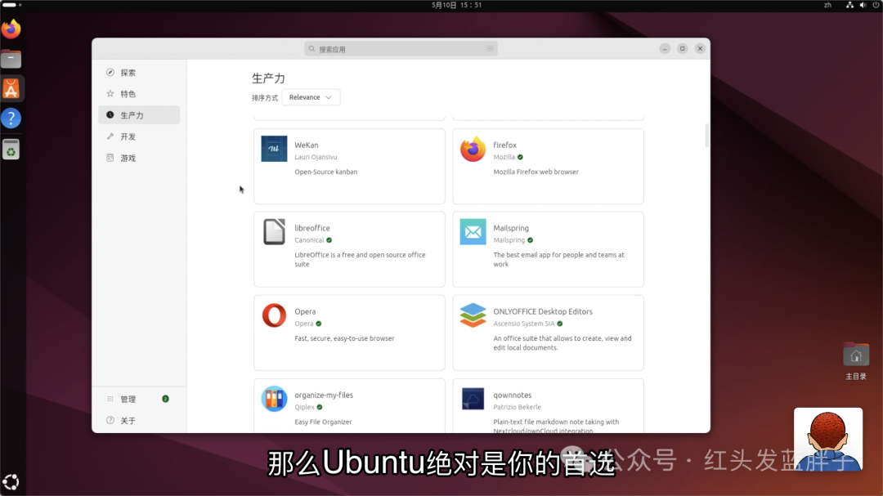Click the ONLYOFFICE Desktop Editors icon
Viewport: 883px width, 496px height.
tap(473, 317)
